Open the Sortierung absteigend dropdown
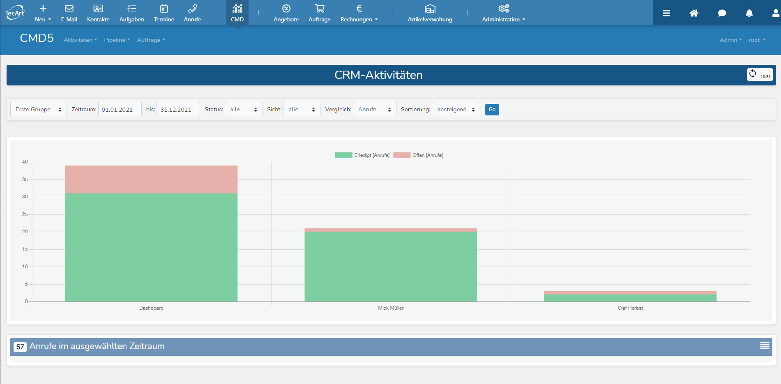The height and width of the screenshot is (384, 781). (456, 110)
